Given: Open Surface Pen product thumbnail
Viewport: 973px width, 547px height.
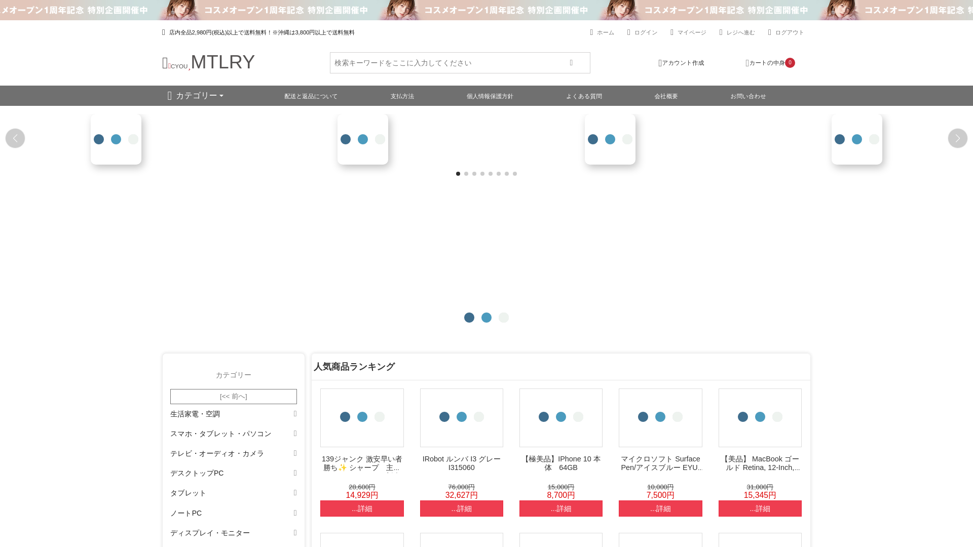Looking at the screenshot, I should (x=660, y=418).
